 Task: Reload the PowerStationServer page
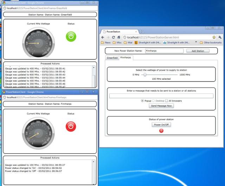coord(113,38)
